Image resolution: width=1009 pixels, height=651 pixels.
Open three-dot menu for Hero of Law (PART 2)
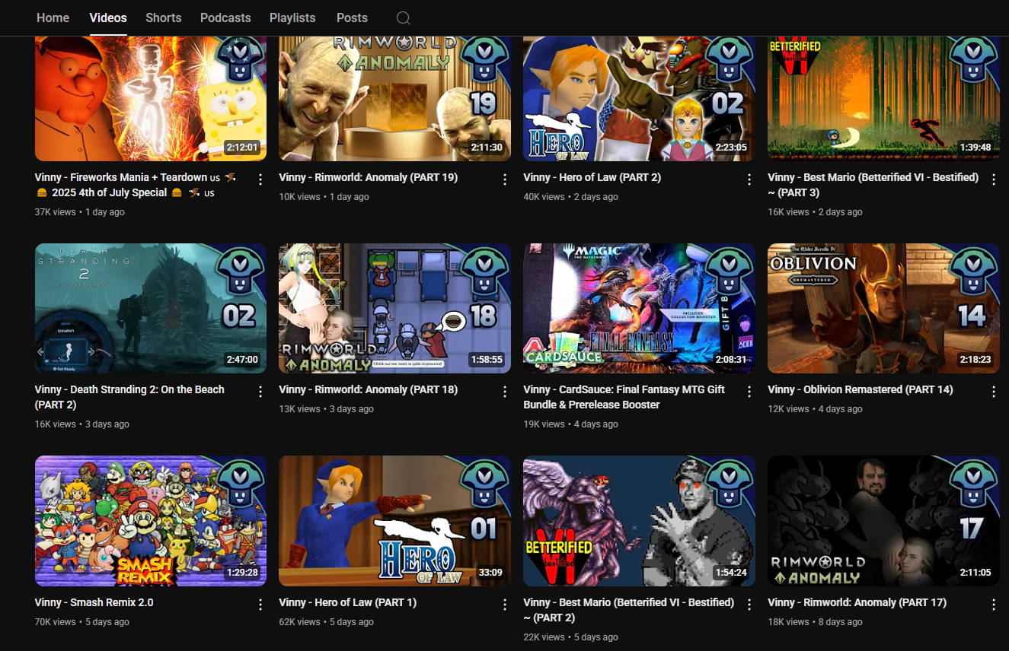[749, 179]
